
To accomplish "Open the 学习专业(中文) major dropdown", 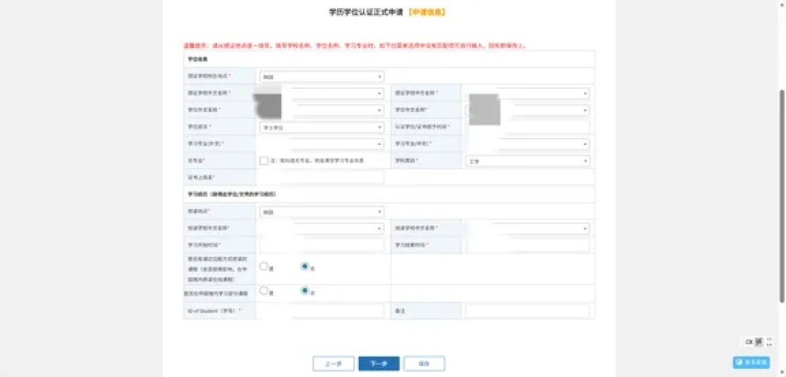I will coord(528,144).
